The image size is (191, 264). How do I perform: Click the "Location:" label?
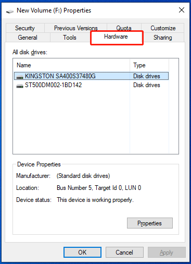28,188
